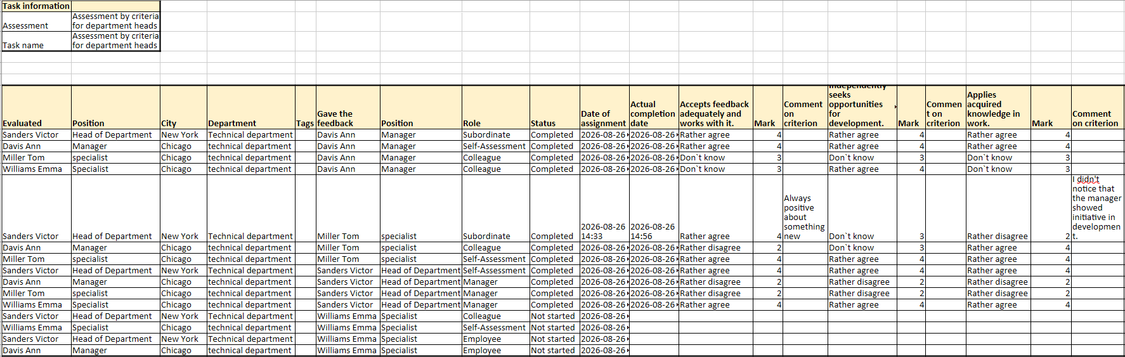Image resolution: width=1125 pixels, height=357 pixels.
Task: Open the comment 'Always positive about something new'
Action: [x=805, y=209]
